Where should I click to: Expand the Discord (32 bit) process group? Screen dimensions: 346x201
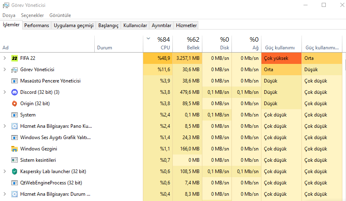(4, 92)
